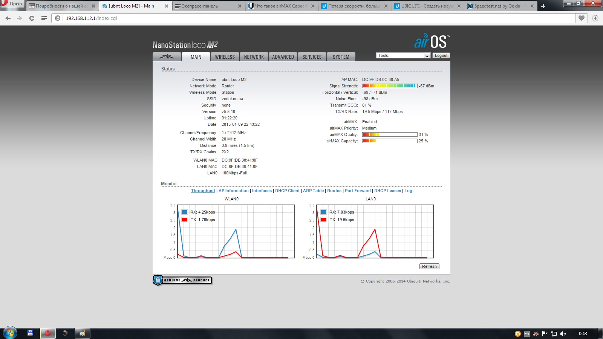This screenshot has width=603, height=339.
Task: Go to the ADVANCED tab
Action: pos(283,57)
